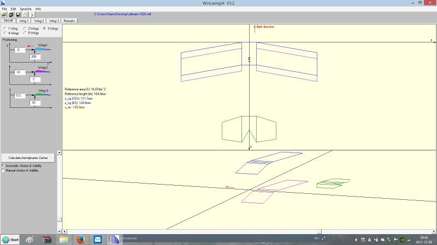The height and width of the screenshot is (245, 437).
Task: Click the Windows Start button
Action: pos(10,239)
